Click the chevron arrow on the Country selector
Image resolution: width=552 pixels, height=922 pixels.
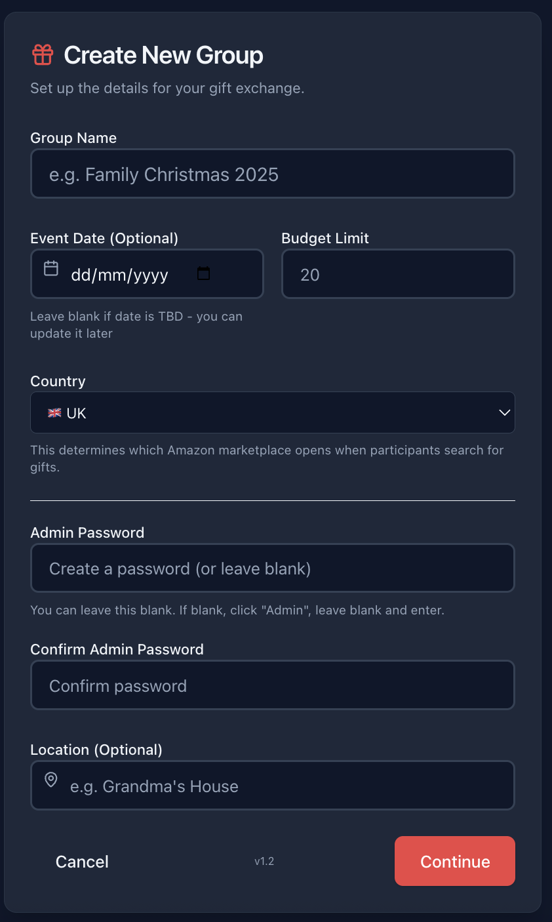click(x=504, y=412)
